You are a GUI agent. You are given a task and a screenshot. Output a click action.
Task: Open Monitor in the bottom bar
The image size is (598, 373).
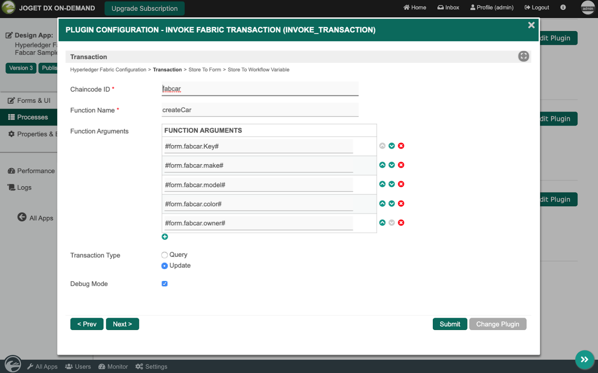pyautogui.click(x=113, y=367)
